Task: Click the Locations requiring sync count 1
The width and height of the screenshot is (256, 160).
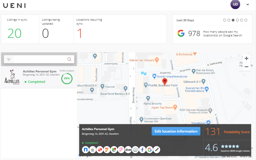Action: [x=79, y=33]
